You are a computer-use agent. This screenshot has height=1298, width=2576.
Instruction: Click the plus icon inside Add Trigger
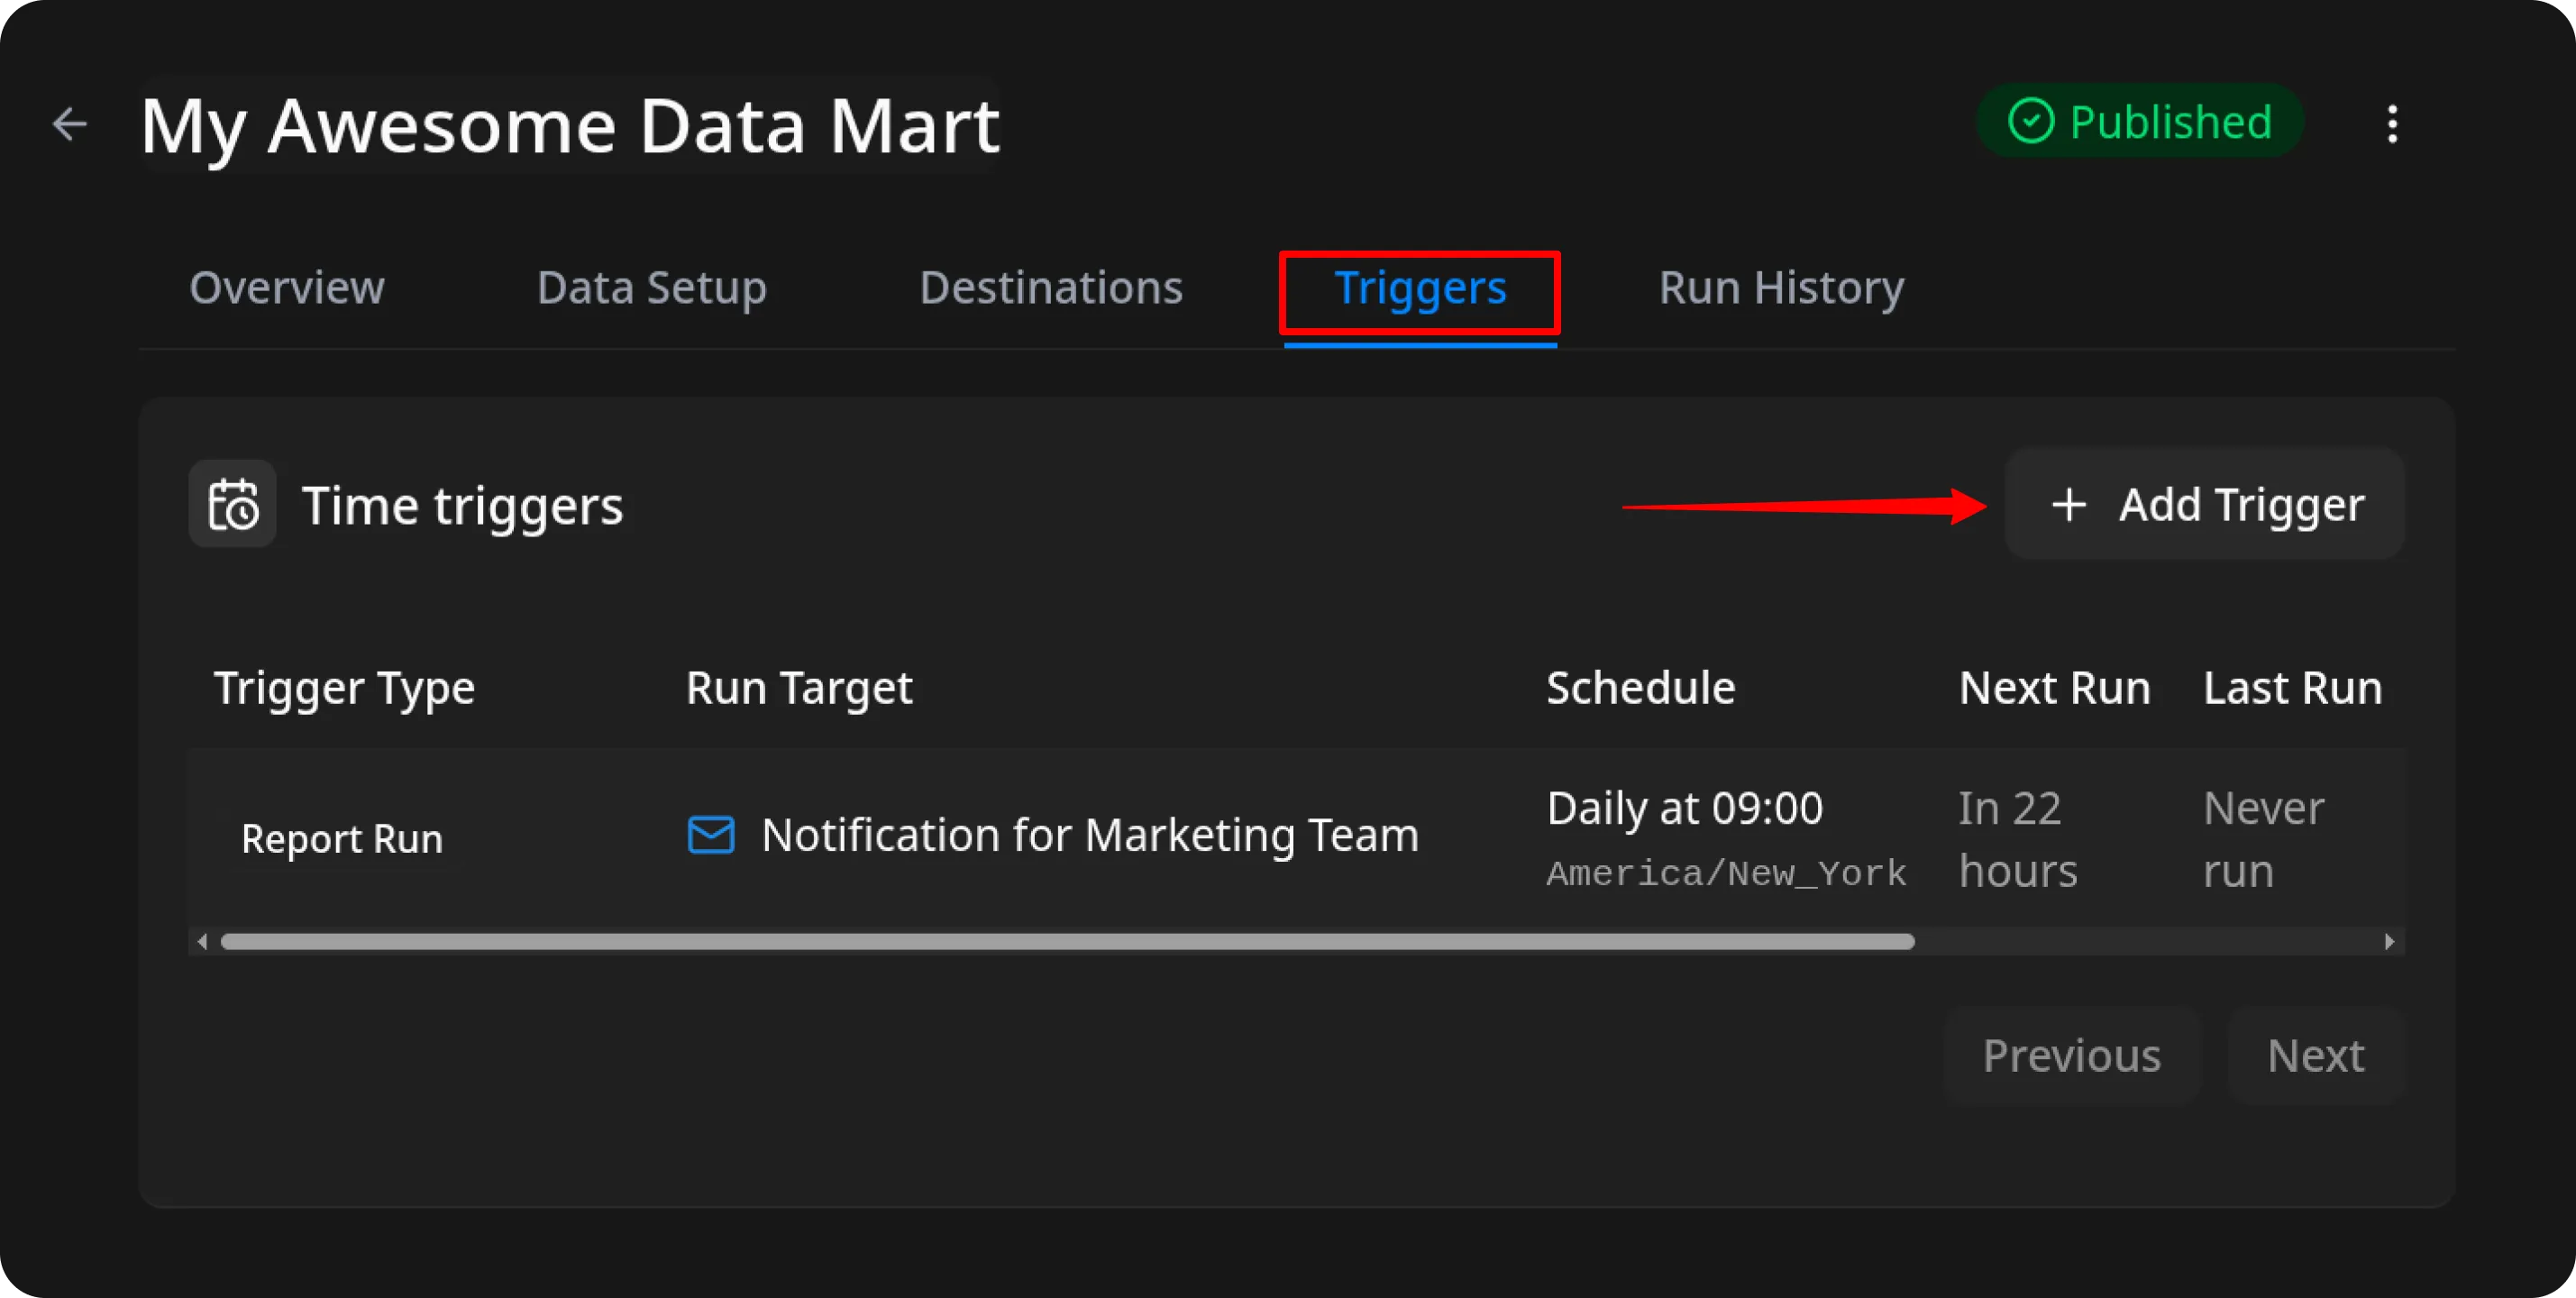pos(2069,504)
